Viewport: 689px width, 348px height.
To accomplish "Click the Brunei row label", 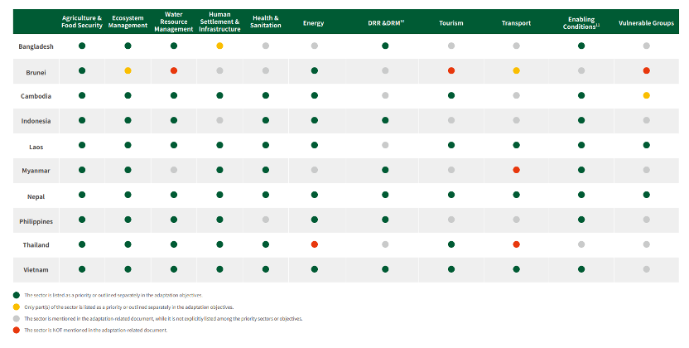I will (36, 73).
